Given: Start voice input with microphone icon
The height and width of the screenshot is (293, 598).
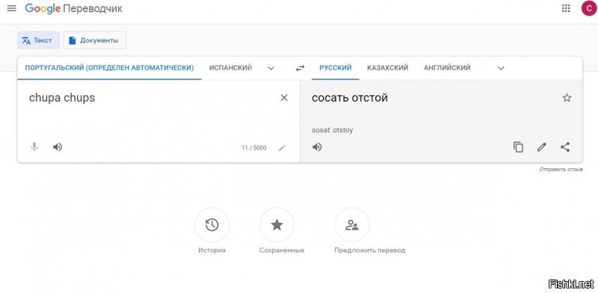Looking at the screenshot, I should [34, 147].
